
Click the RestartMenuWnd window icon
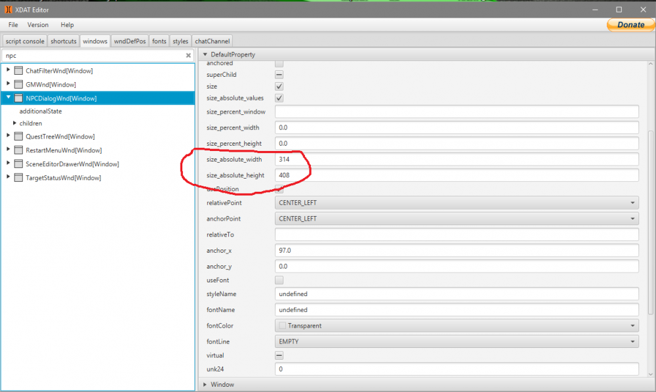coord(19,150)
